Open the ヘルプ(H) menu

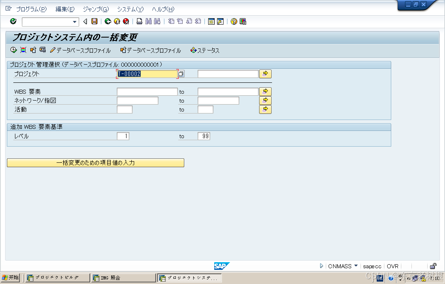tap(163, 9)
